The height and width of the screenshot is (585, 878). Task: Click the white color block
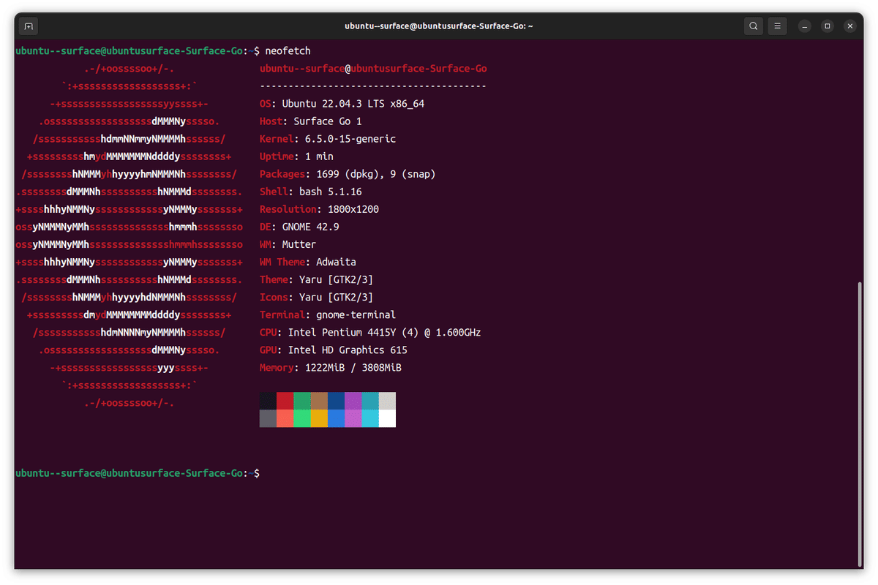(387, 418)
